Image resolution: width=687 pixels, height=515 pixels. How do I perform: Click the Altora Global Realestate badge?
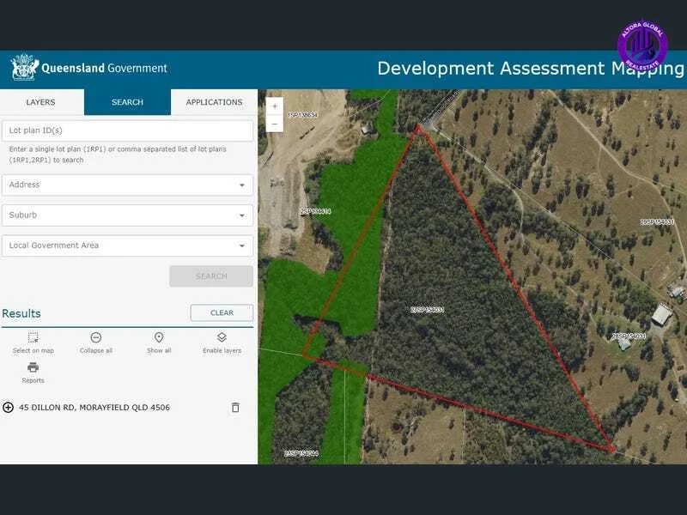click(642, 45)
